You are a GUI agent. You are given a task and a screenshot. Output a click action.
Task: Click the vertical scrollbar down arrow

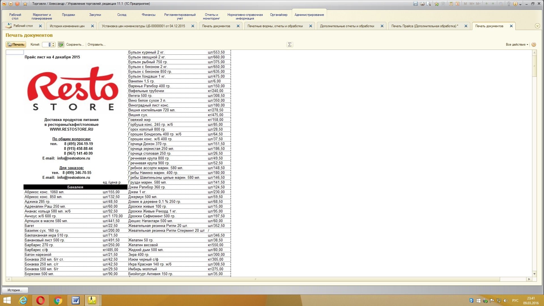pyautogui.click(x=534, y=274)
